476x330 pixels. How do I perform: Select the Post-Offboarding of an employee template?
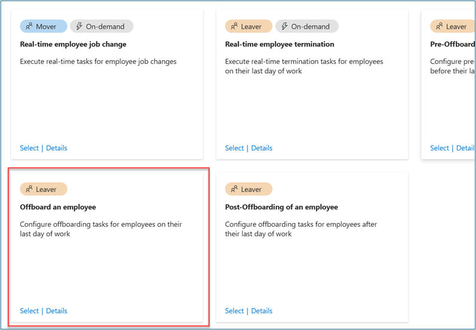(x=234, y=311)
